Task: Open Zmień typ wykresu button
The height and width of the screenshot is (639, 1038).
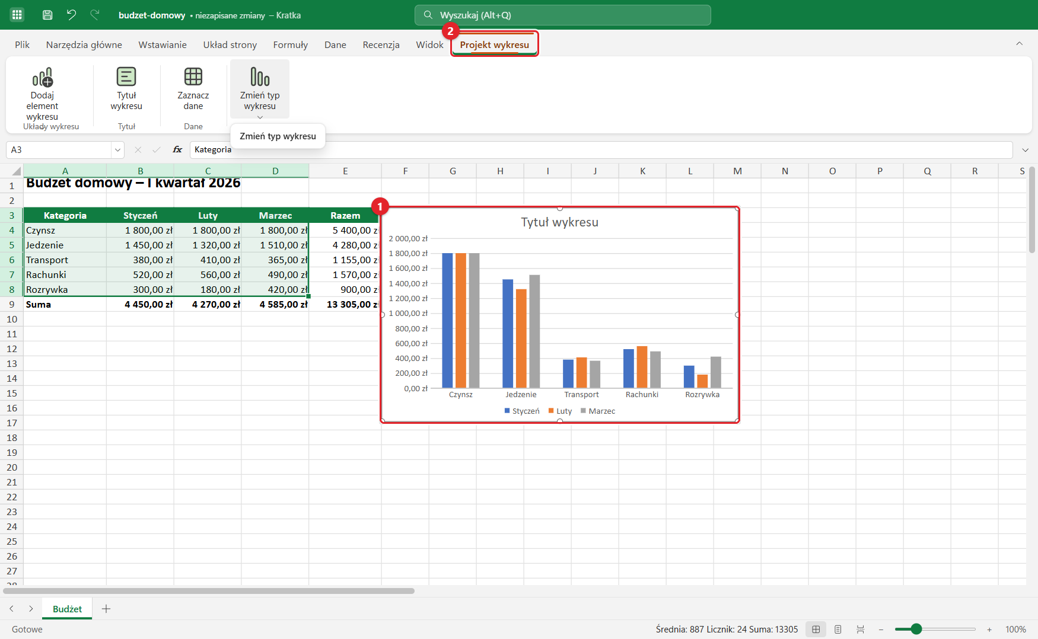Action: [260, 89]
